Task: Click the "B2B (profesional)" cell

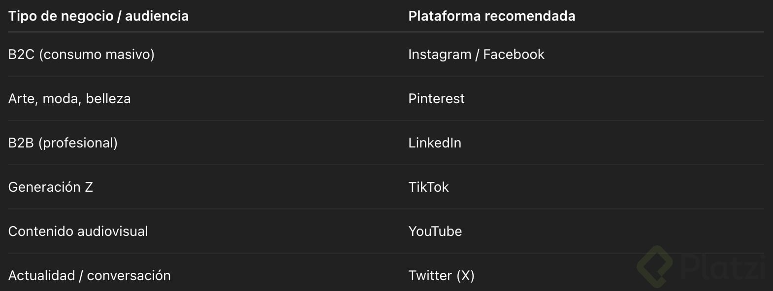Action: point(63,143)
